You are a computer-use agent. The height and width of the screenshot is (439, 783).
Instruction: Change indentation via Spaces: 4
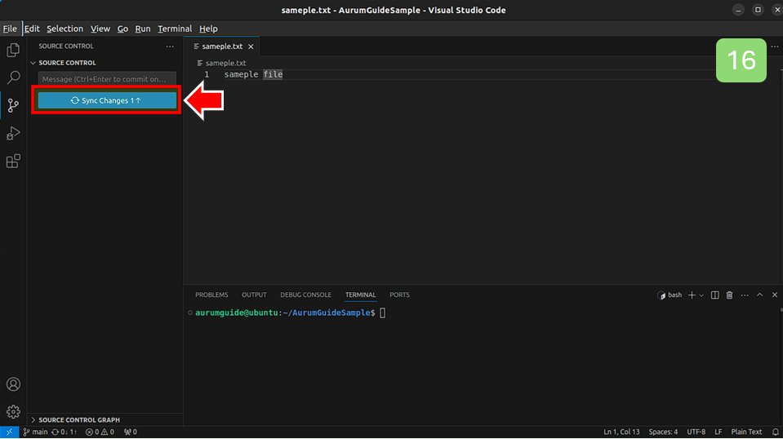[x=663, y=432]
